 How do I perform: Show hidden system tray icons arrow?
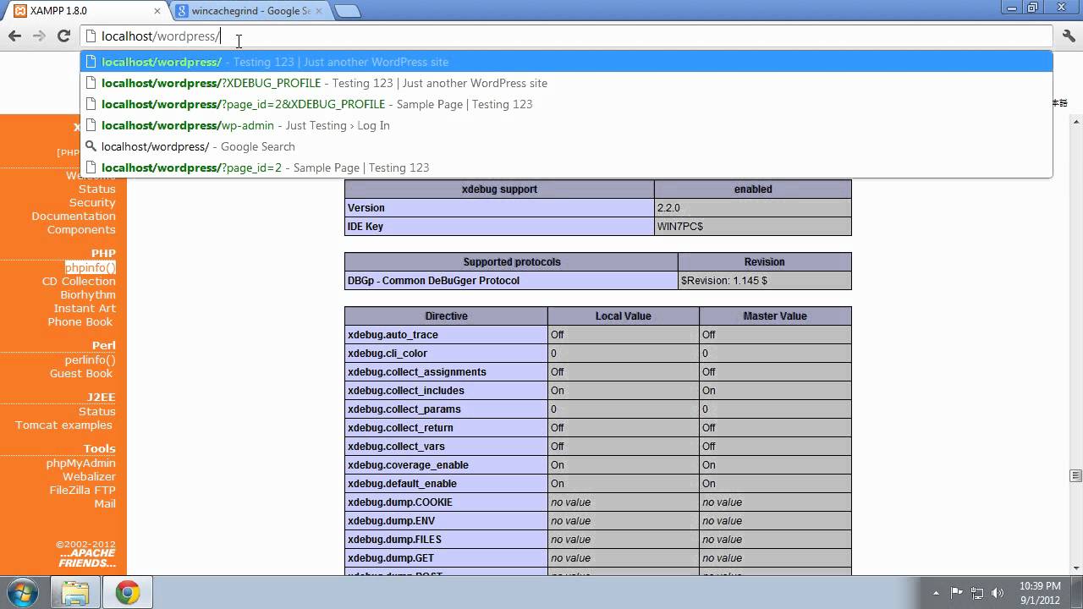pos(936,593)
